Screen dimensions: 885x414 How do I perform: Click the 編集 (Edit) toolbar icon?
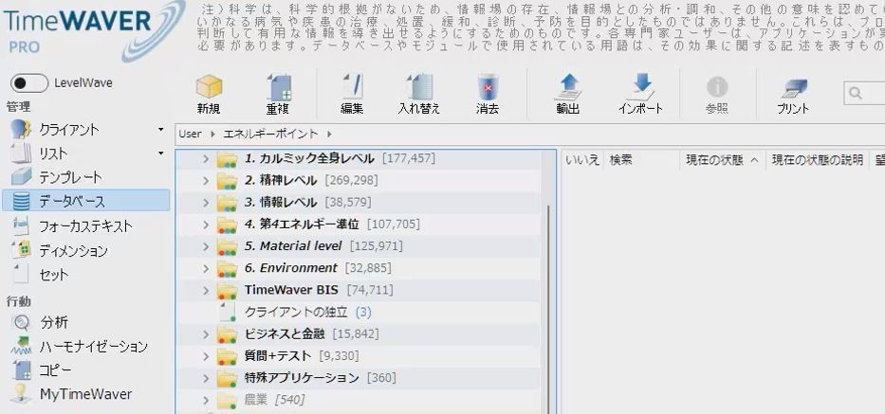coord(353,87)
